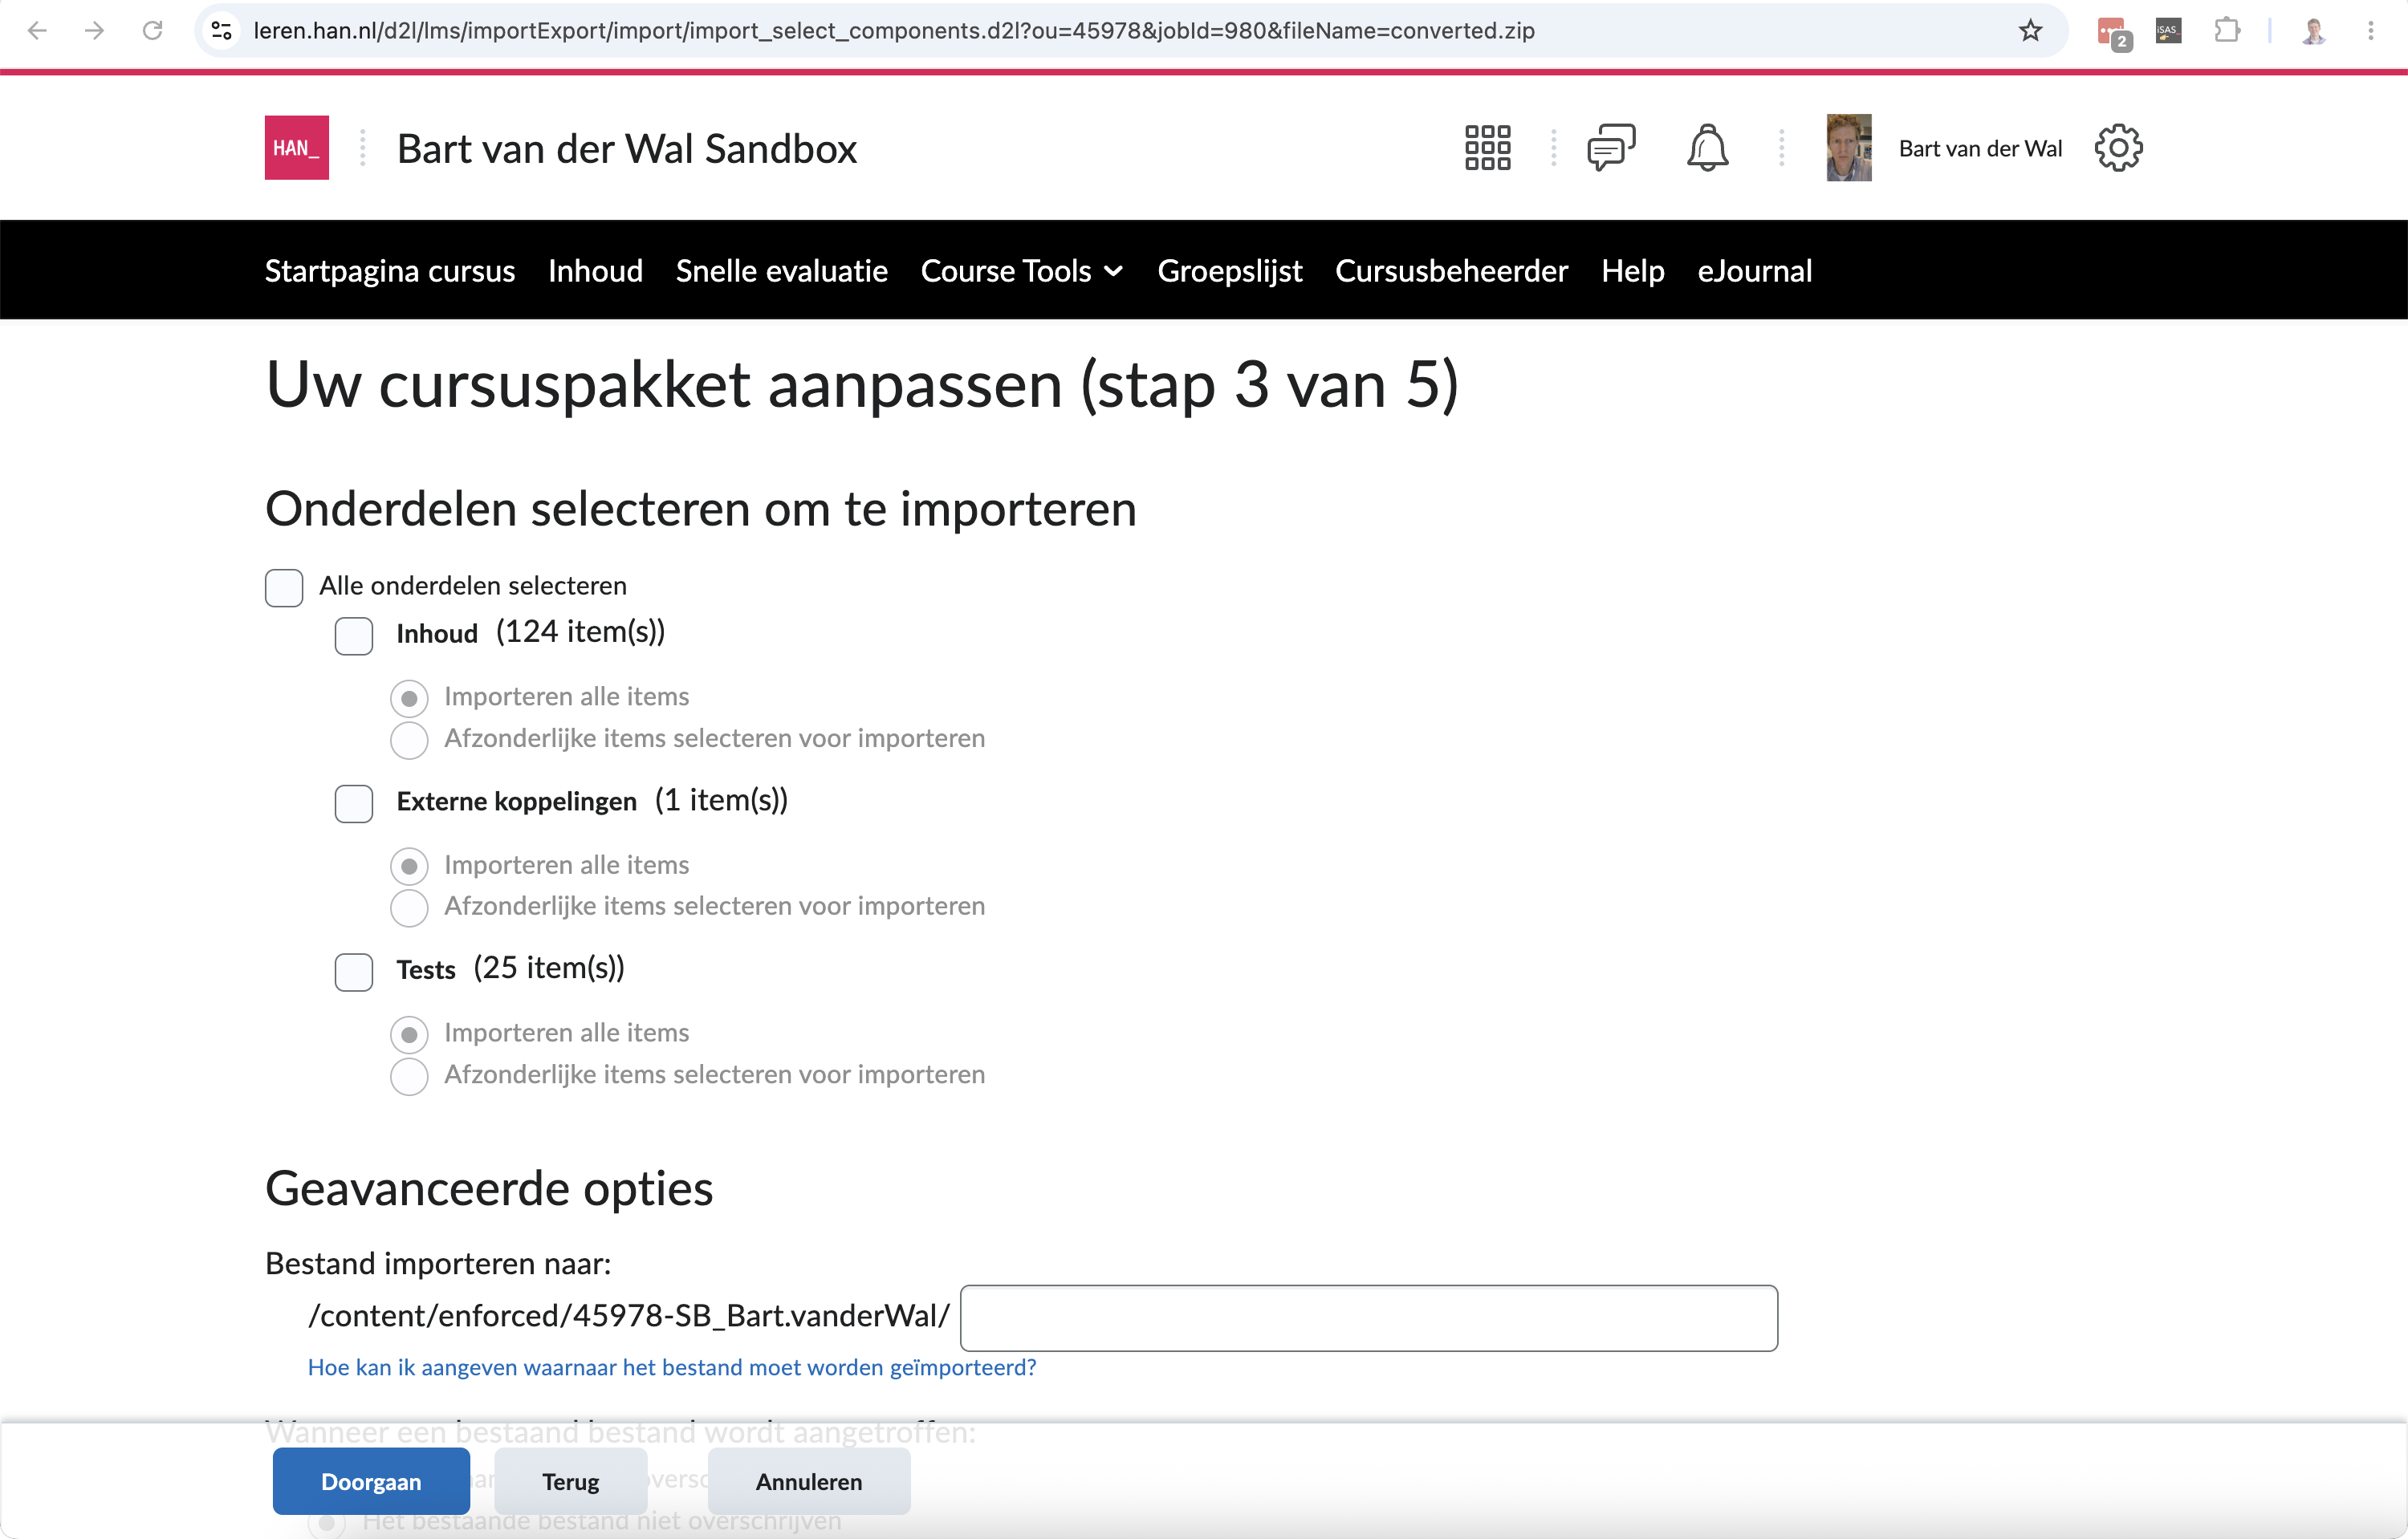Open the course selector grid icon
This screenshot has height=1539, width=2408.
click(1487, 148)
